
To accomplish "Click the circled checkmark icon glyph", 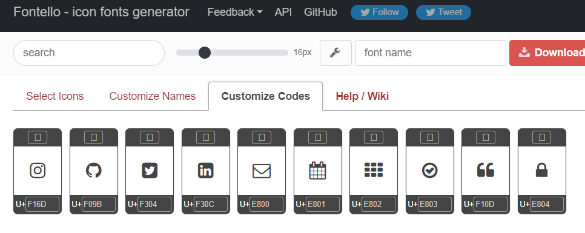I will (x=430, y=171).
